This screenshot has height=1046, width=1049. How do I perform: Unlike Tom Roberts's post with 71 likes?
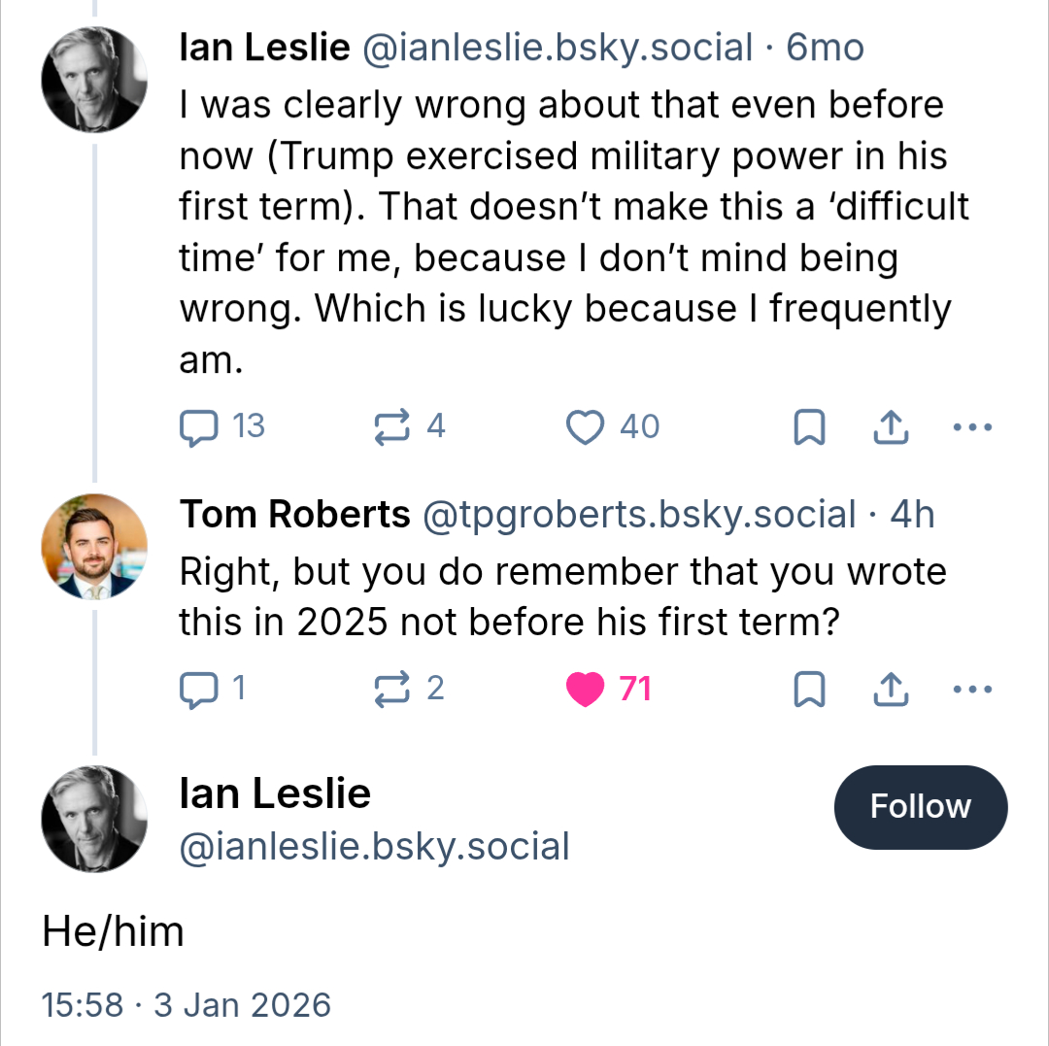[x=585, y=689]
